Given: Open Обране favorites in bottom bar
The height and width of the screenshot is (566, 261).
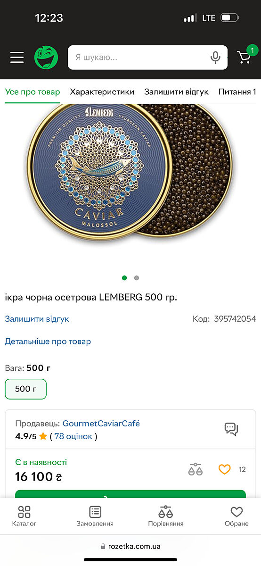Looking at the screenshot, I should pos(237,516).
